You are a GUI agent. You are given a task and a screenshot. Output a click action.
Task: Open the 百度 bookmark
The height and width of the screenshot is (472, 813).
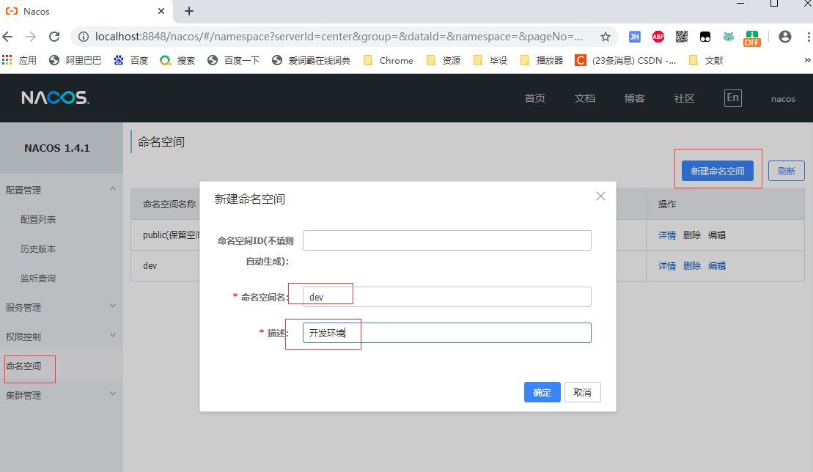(131, 61)
